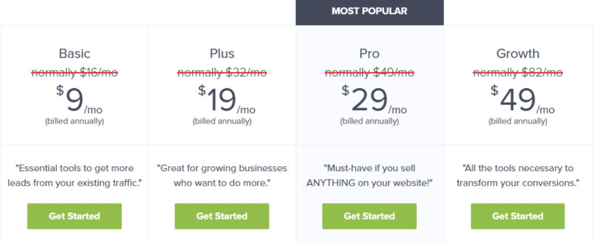Click Get Started under the Growth plan
599x243 pixels.
click(x=517, y=216)
